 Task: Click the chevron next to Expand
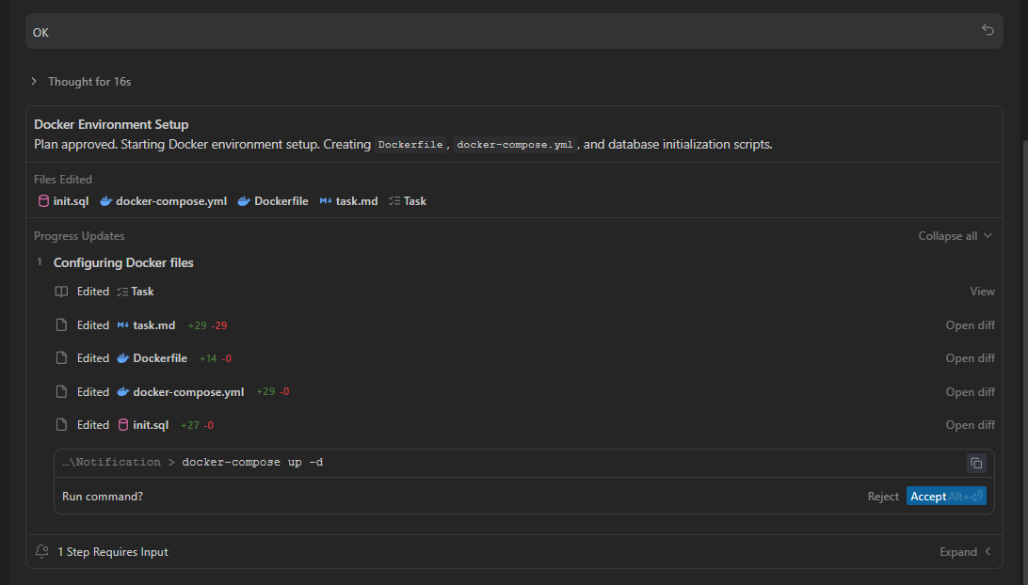[988, 551]
